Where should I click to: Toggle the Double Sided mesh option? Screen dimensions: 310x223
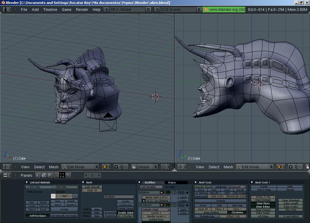tap(126, 213)
